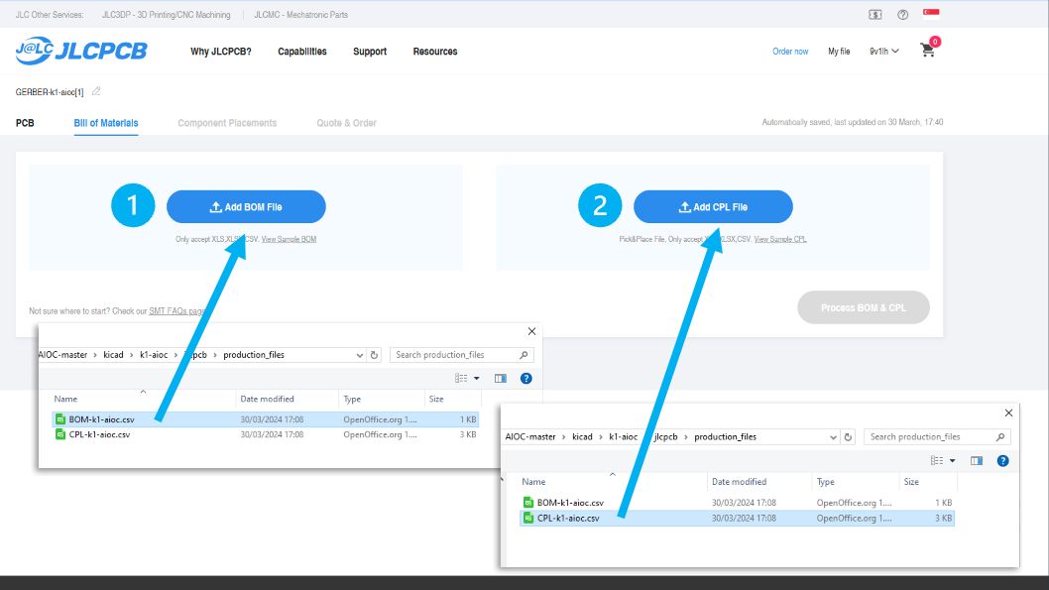The width and height of the screenshot is (1049, 590).
Task: Expand the 9v1lh account dropdown
Action: [883, 52]
